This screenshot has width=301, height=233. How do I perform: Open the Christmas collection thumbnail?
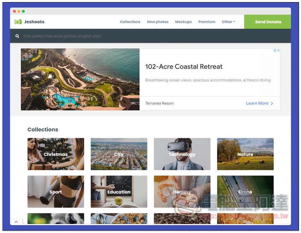click(56, 154)
